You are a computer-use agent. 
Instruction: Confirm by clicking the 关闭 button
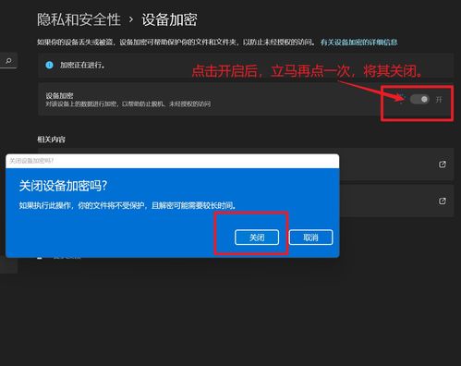point(257,238)
